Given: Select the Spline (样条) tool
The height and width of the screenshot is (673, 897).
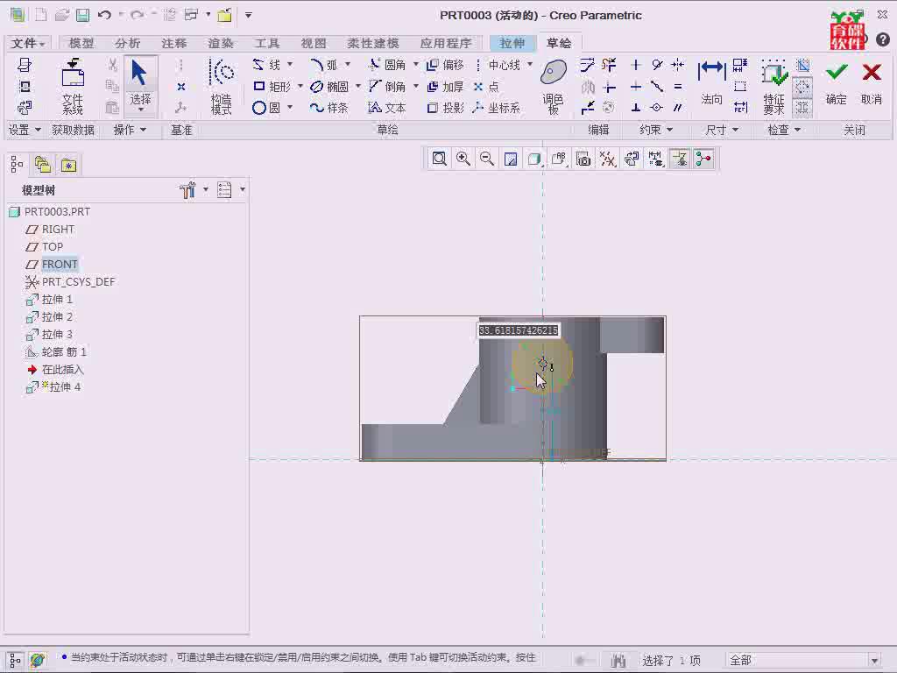Looking at the screenshot, I should click(x=329, y=108).
